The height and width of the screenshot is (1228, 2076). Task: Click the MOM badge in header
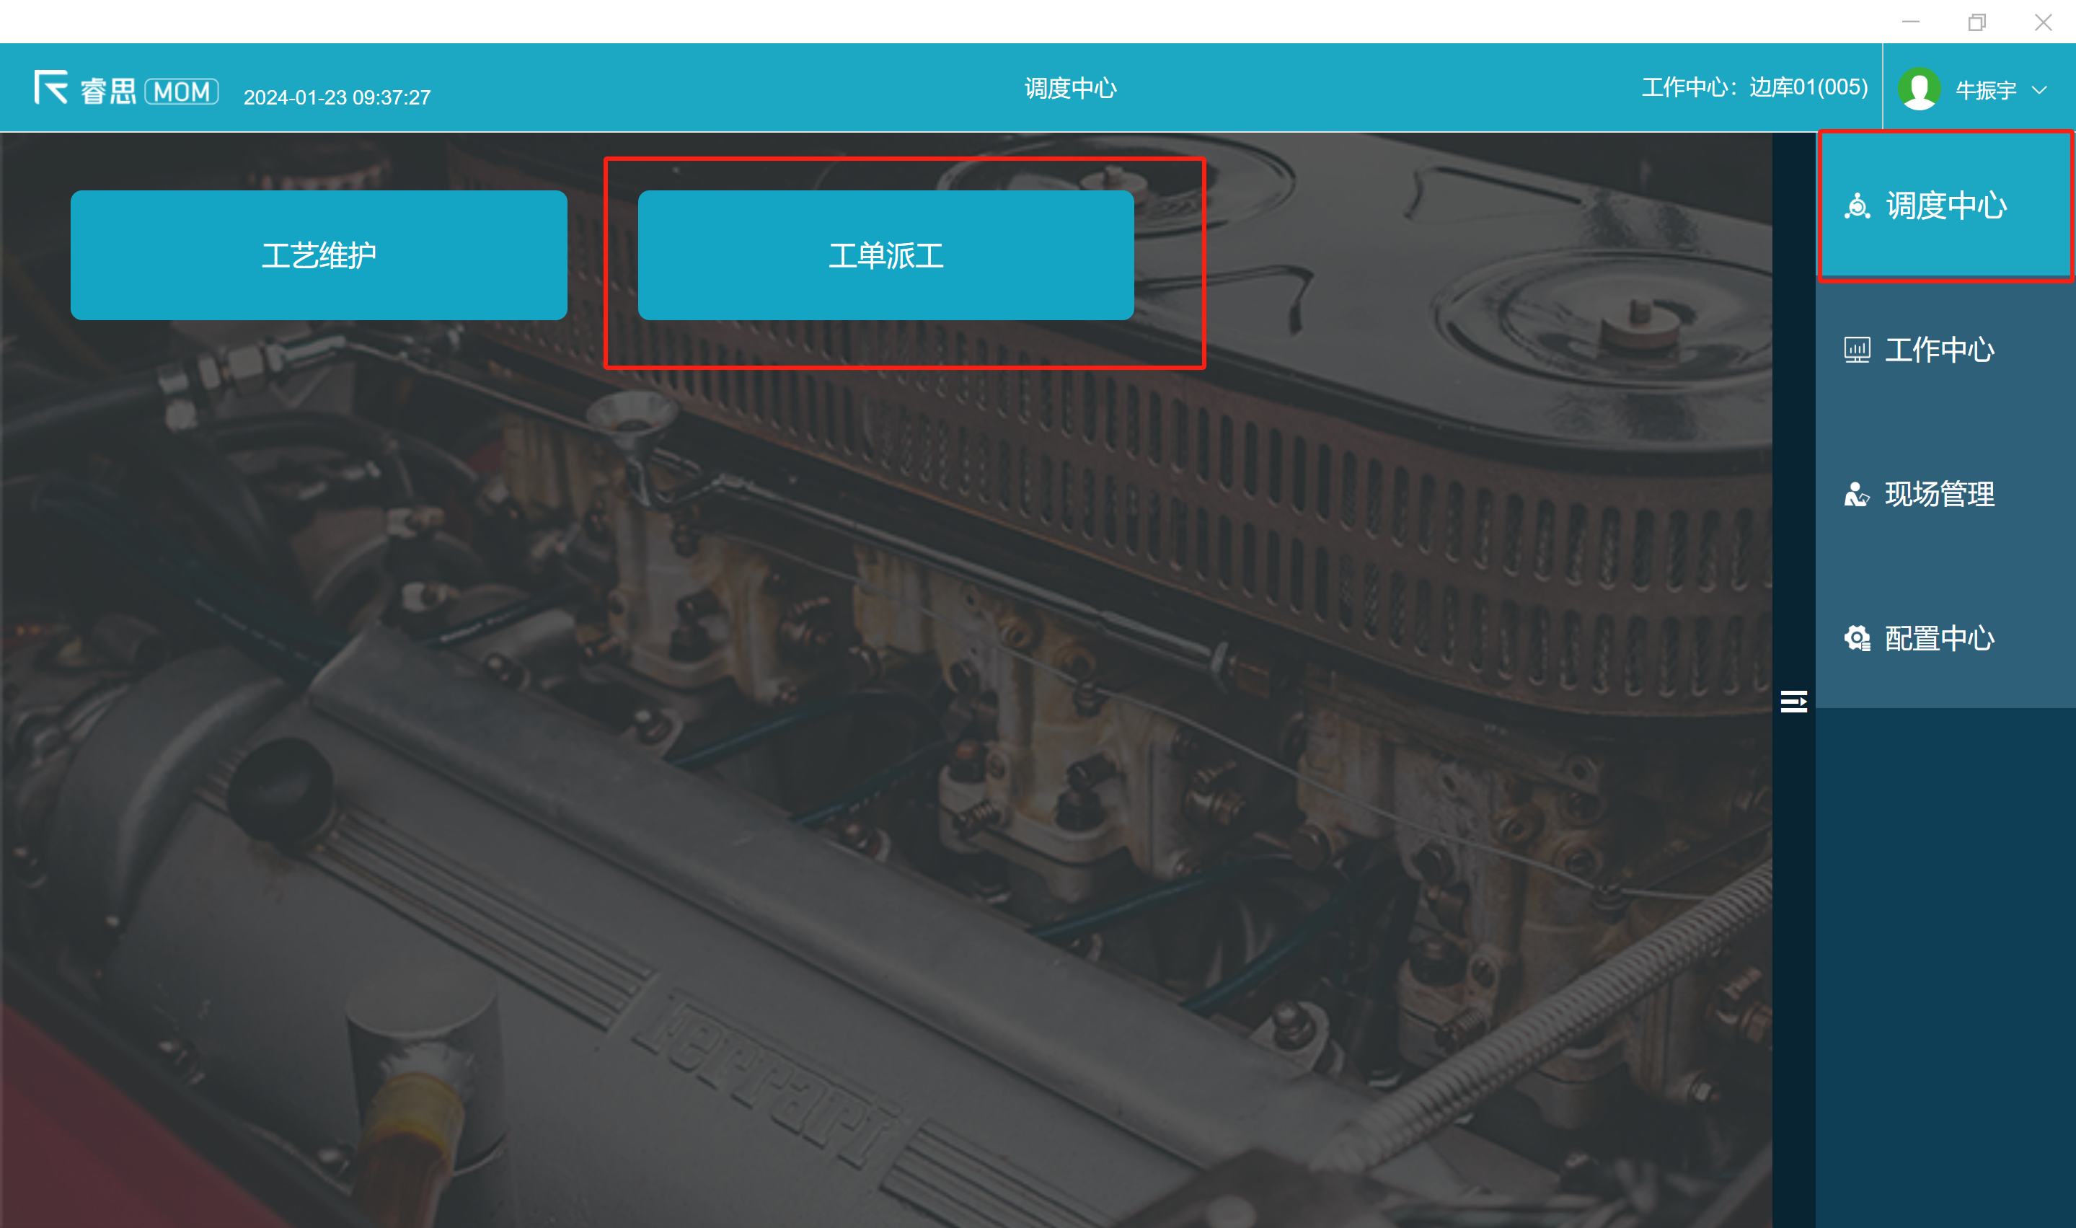pos(182,91)
